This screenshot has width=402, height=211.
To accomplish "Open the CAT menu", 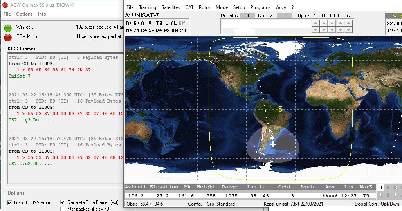I will point(189,7).
